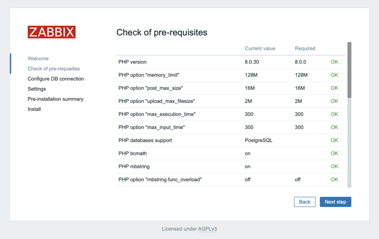Click the PHP version row label
The width and height of the screenshot is (379, 239).
coord(133,62)
